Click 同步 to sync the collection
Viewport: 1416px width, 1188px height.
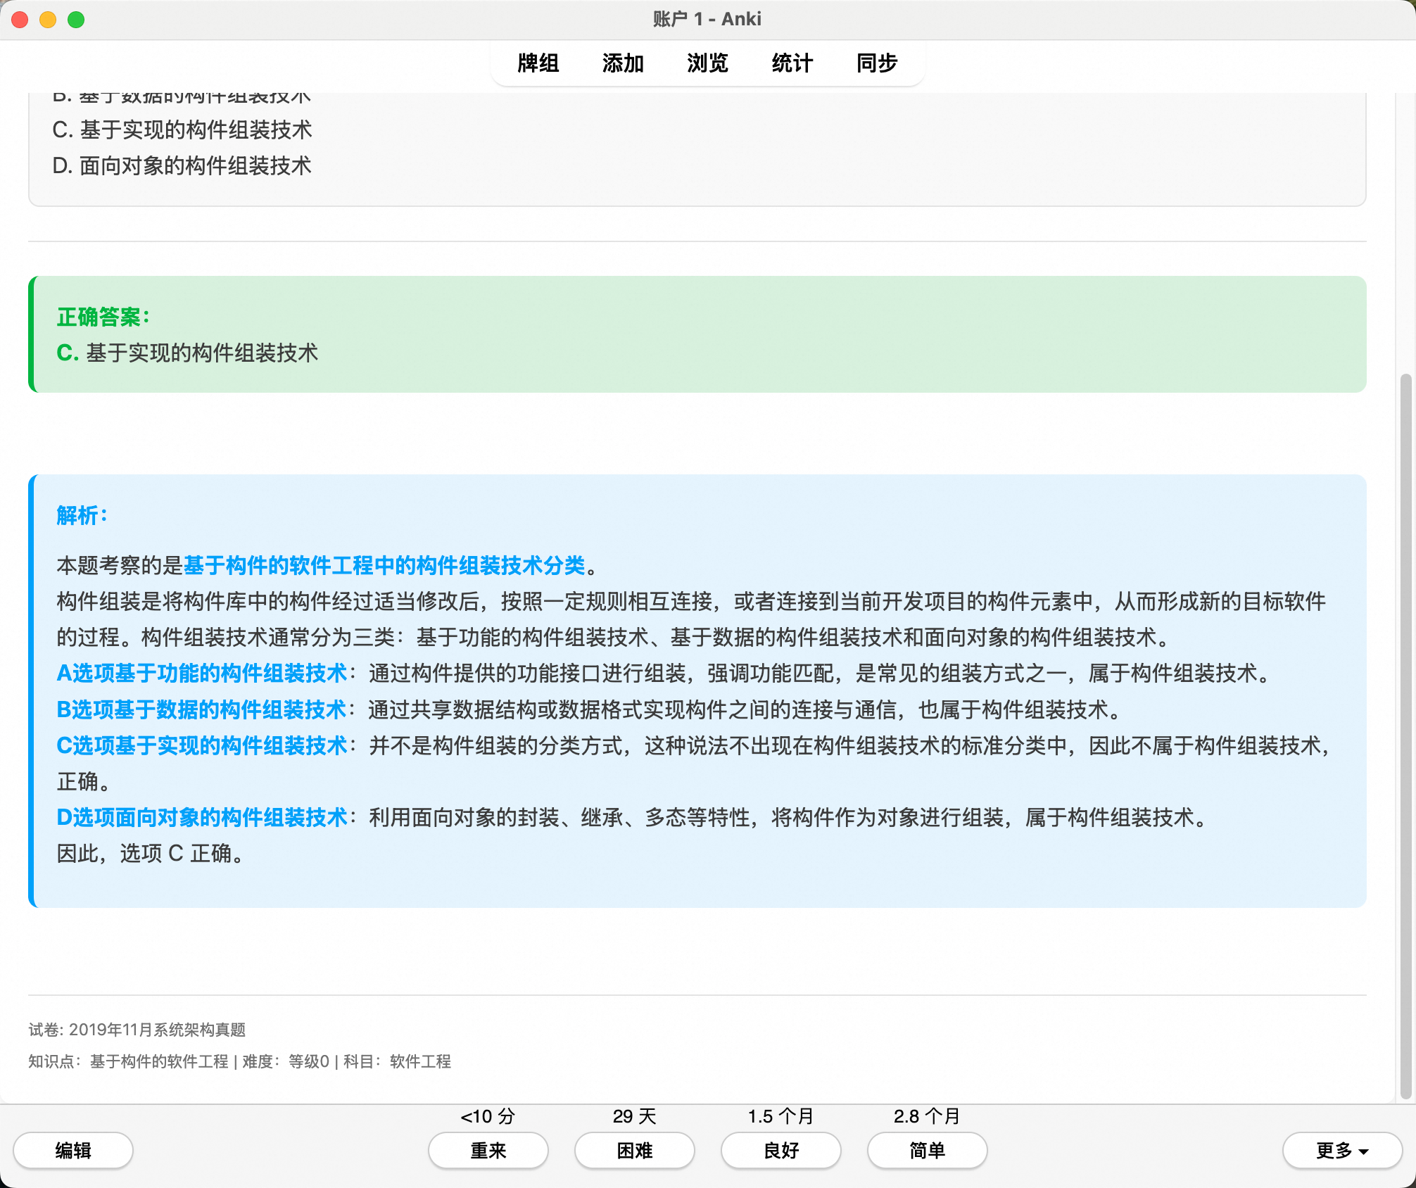coord(876,63)
